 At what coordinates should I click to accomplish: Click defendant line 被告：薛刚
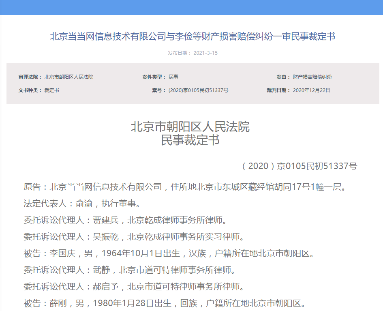pyautogui.click(x=165, y=303)
